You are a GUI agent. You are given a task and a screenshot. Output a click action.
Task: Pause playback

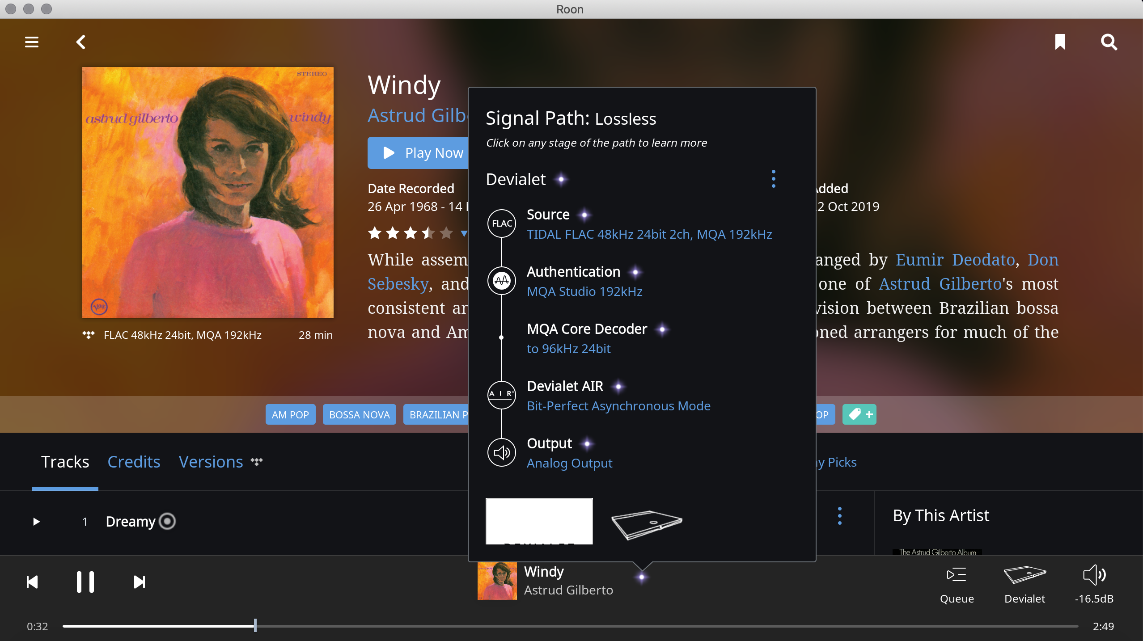tap(85, 582)
